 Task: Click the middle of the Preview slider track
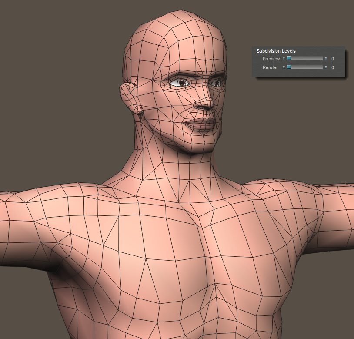[304, 58]
